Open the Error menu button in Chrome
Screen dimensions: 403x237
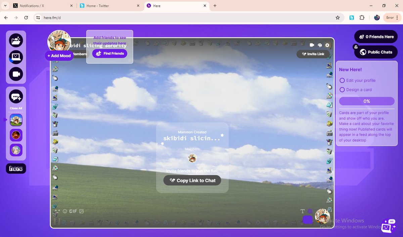point(392,18)
